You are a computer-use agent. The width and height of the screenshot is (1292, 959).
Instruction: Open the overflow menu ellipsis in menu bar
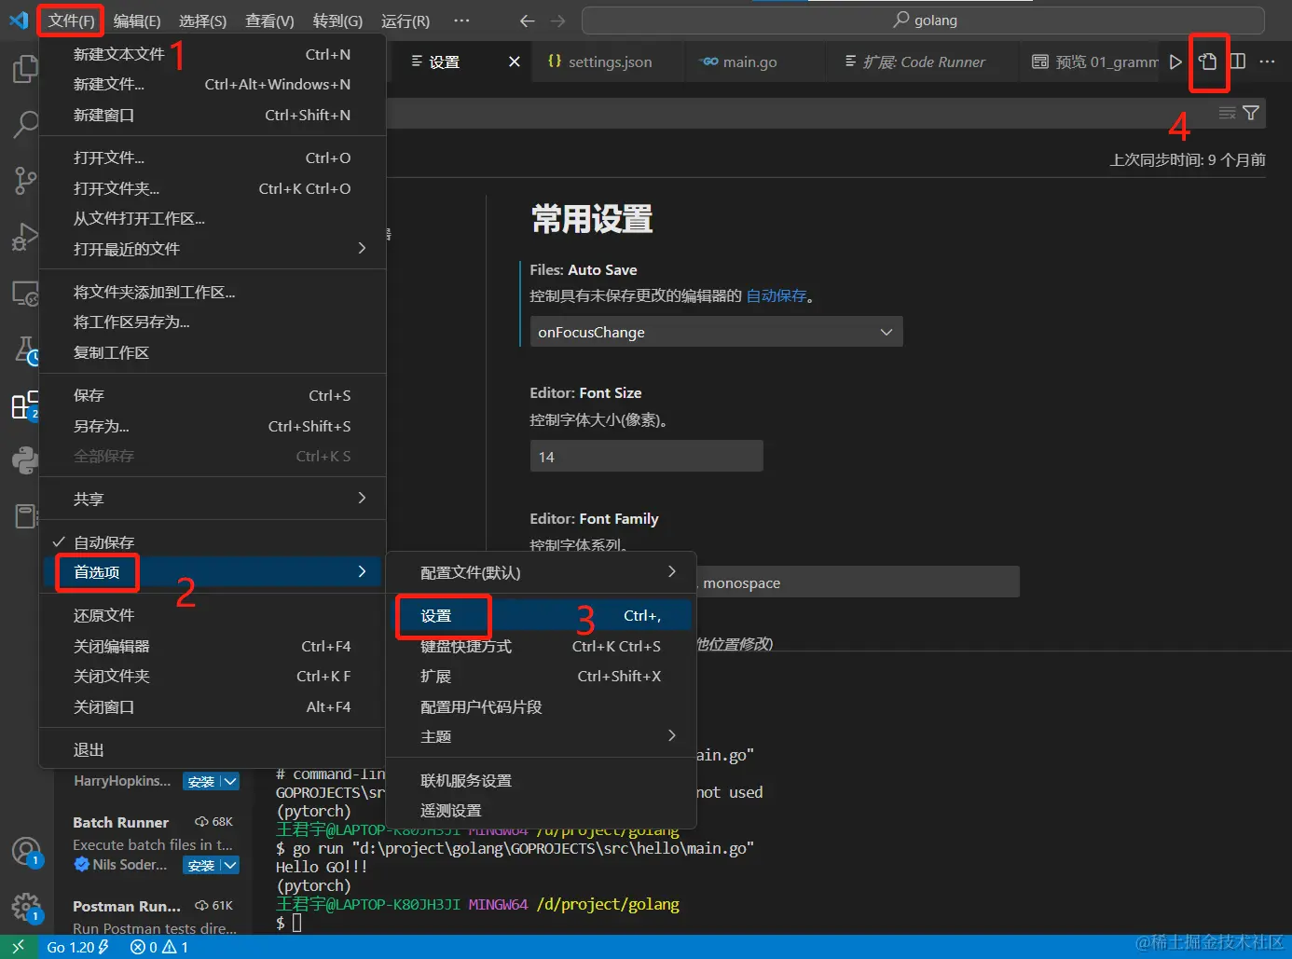tap(461, 21)
